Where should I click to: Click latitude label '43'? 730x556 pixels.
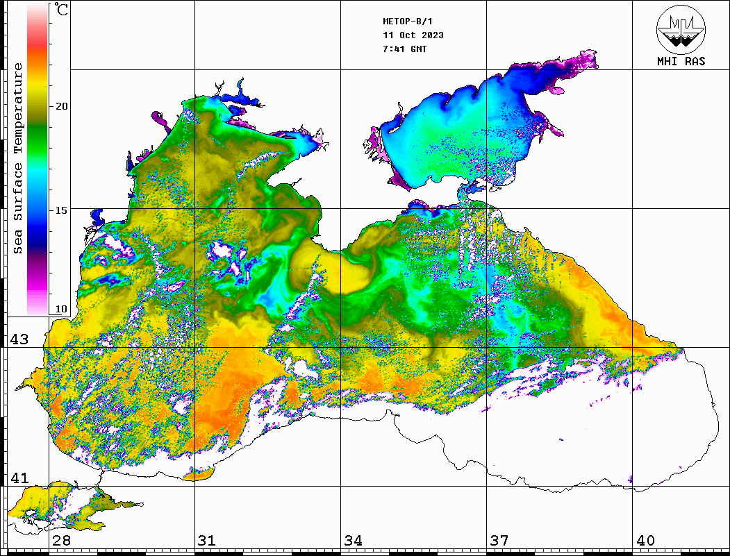tap(19, 339)
